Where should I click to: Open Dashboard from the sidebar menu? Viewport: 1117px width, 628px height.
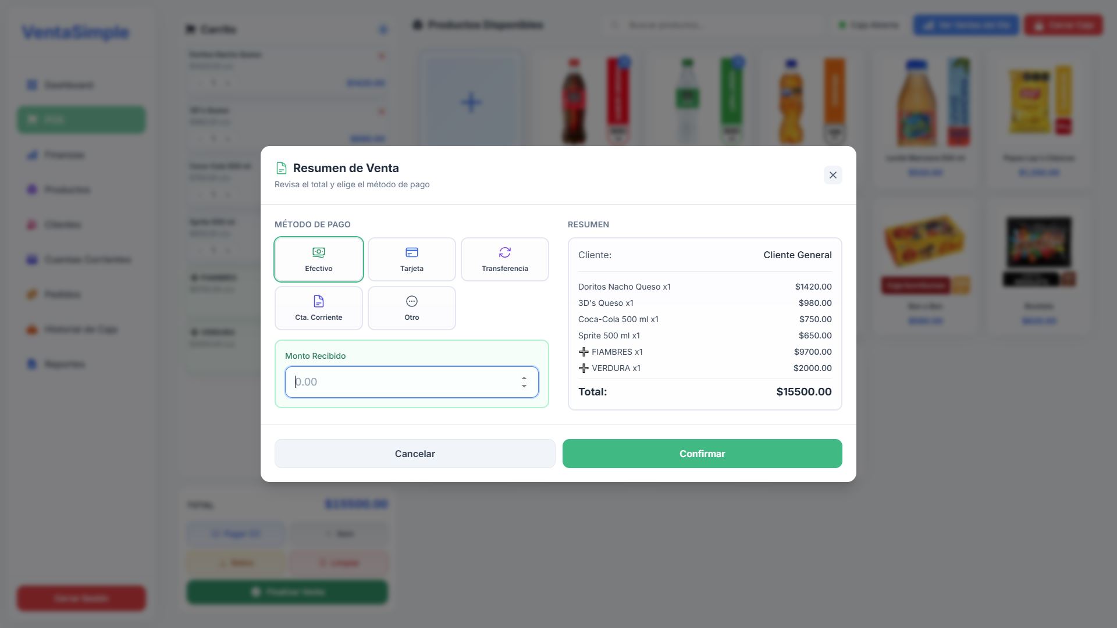tap(32, 85)
